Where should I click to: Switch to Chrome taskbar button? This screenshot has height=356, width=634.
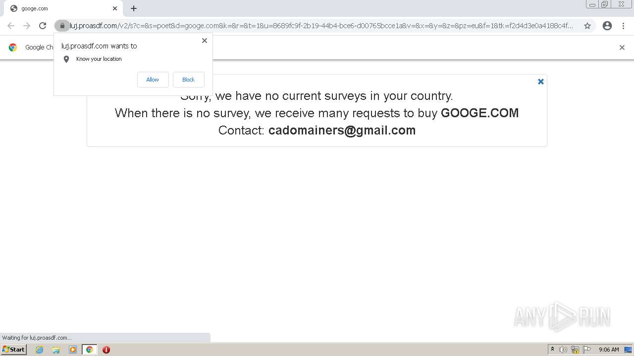[x=89, y=350]
